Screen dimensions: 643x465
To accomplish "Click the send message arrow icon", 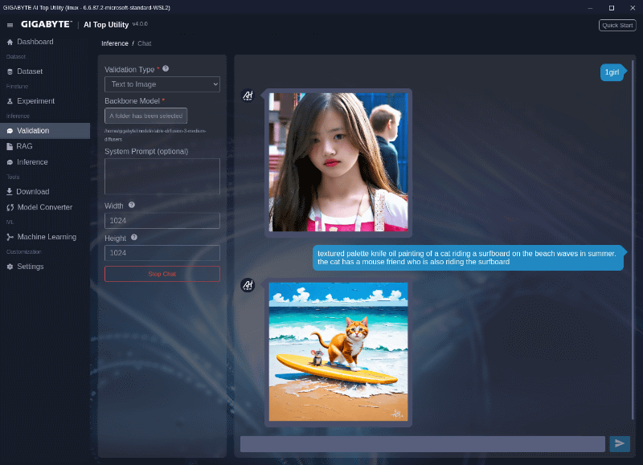I will click(619, 443).
